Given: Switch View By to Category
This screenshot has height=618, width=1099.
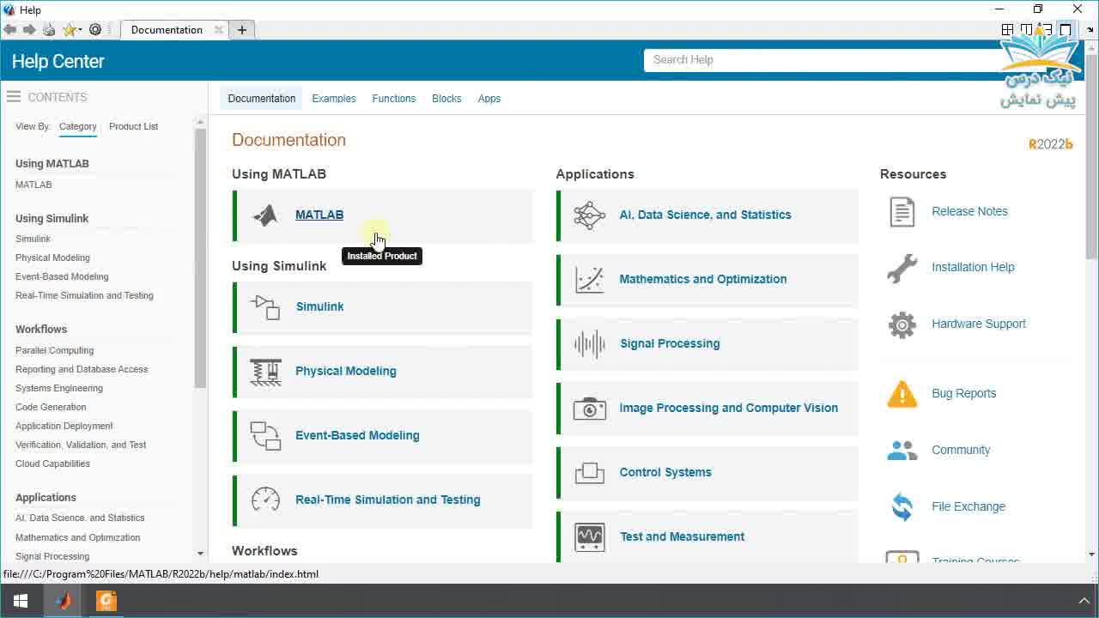Looking at the screenshot, I should (x=77, y=126).
